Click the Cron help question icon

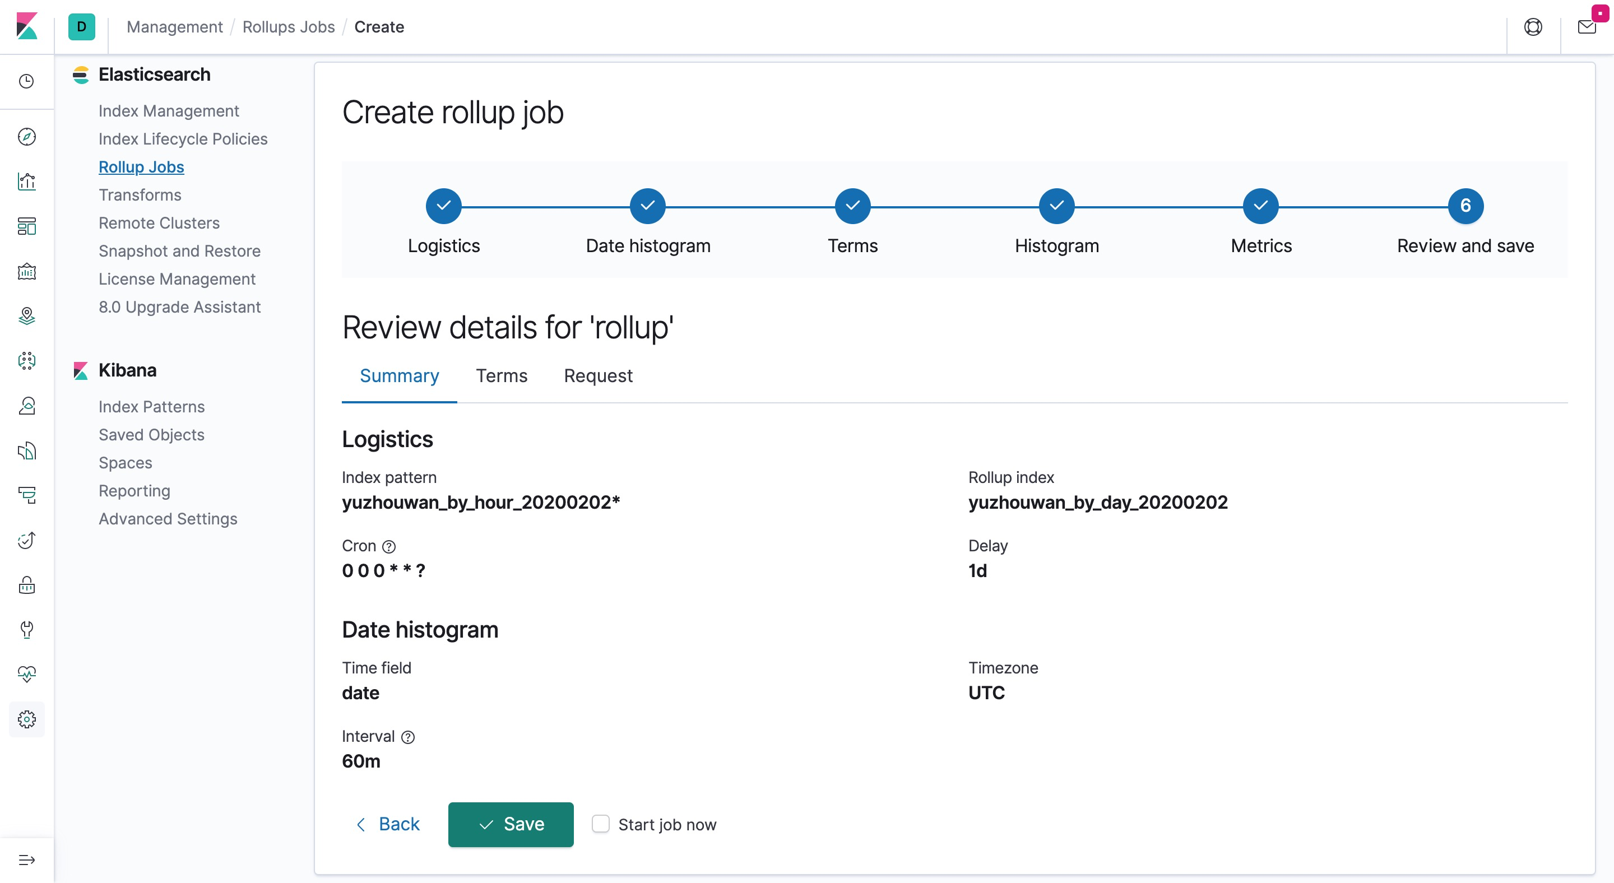389,547
